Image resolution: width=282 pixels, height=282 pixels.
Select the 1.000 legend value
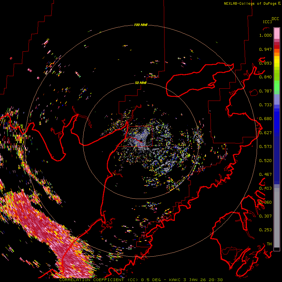pyautogui.click(x=265, y=35)
